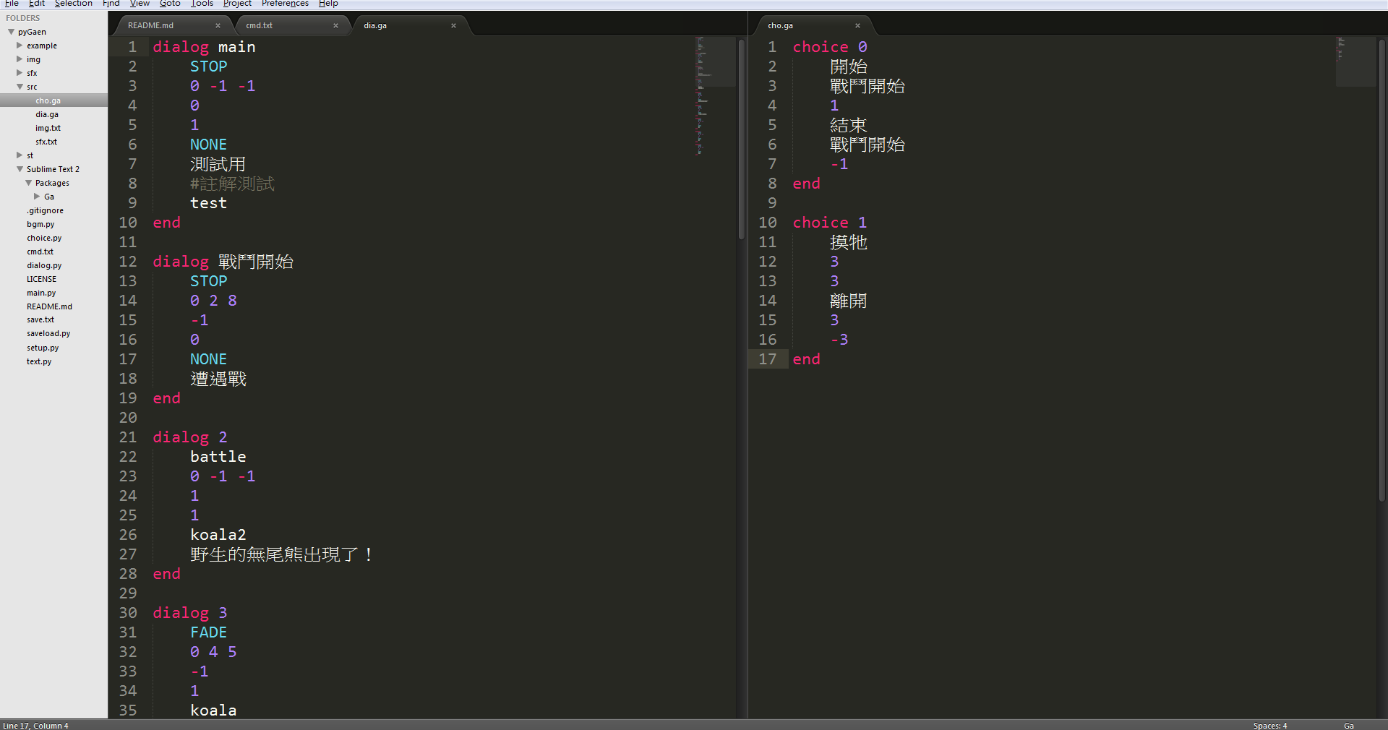Click line number 17 in cho.ga gutter
Screen dimensions: 1388x730
[x=767, y=359]
